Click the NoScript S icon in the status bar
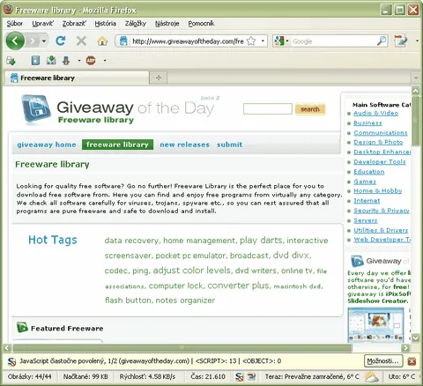This screenshot has width=423, height=386. tap(240, 377)
